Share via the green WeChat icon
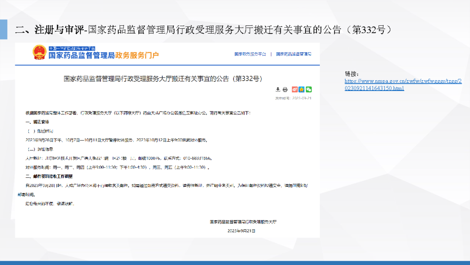Screen dimensions: 470x265 [x=309, y=89]
